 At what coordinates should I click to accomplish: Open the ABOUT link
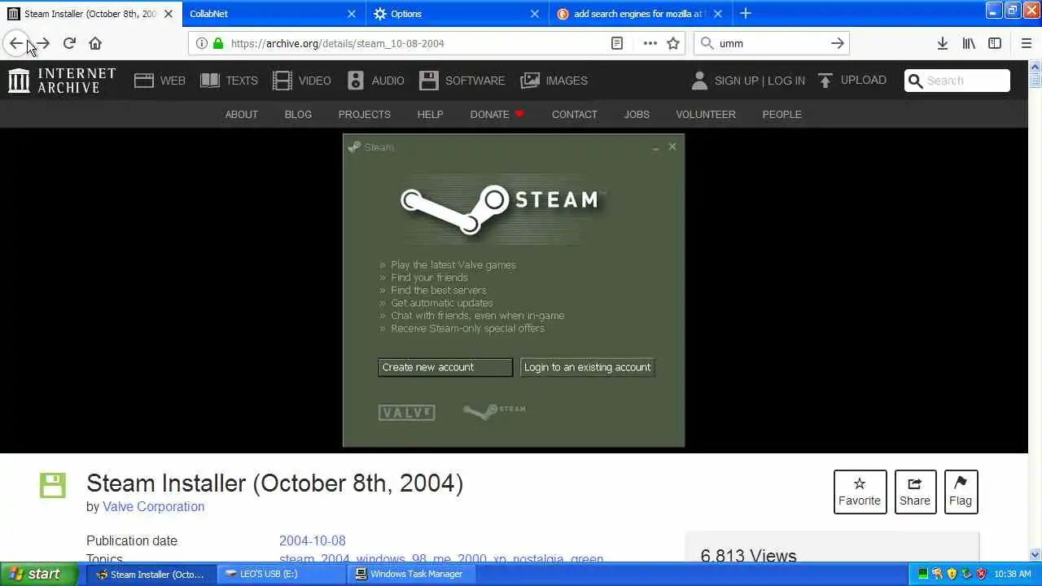242,114
